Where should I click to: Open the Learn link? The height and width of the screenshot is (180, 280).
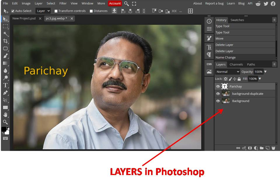point(231,3)
